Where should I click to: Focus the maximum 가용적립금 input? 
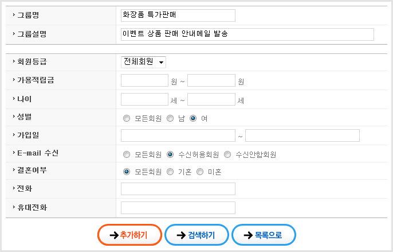(x=211, y=80)
